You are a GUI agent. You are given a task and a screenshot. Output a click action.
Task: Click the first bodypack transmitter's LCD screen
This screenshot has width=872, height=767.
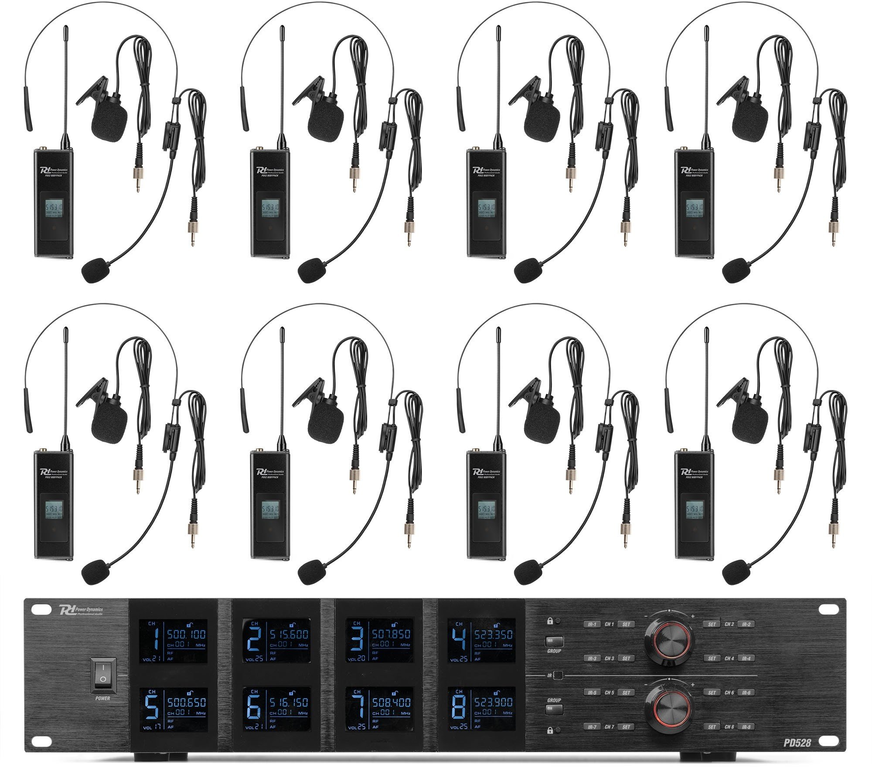54,208
